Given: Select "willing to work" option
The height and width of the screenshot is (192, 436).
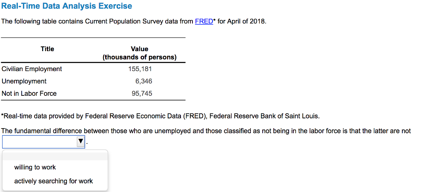Looking at the screenshot, I should [35, 167].
